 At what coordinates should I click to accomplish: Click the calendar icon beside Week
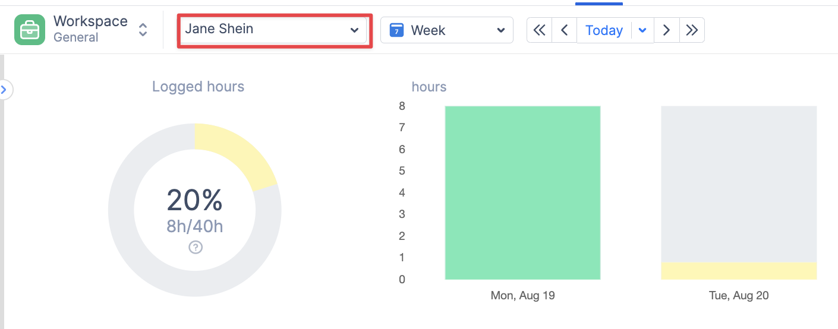pos(396,30)
